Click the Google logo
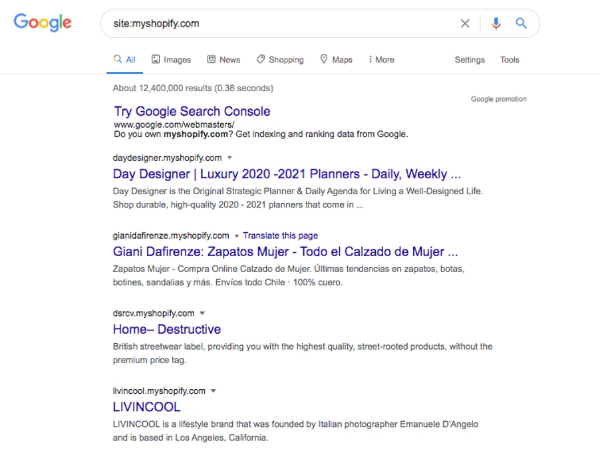This screenshot has width=600, height=451. [x=43, y=23]
